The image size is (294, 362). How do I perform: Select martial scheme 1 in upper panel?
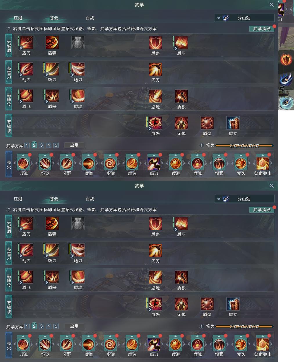pyautogui.click(x=27, y=145)
